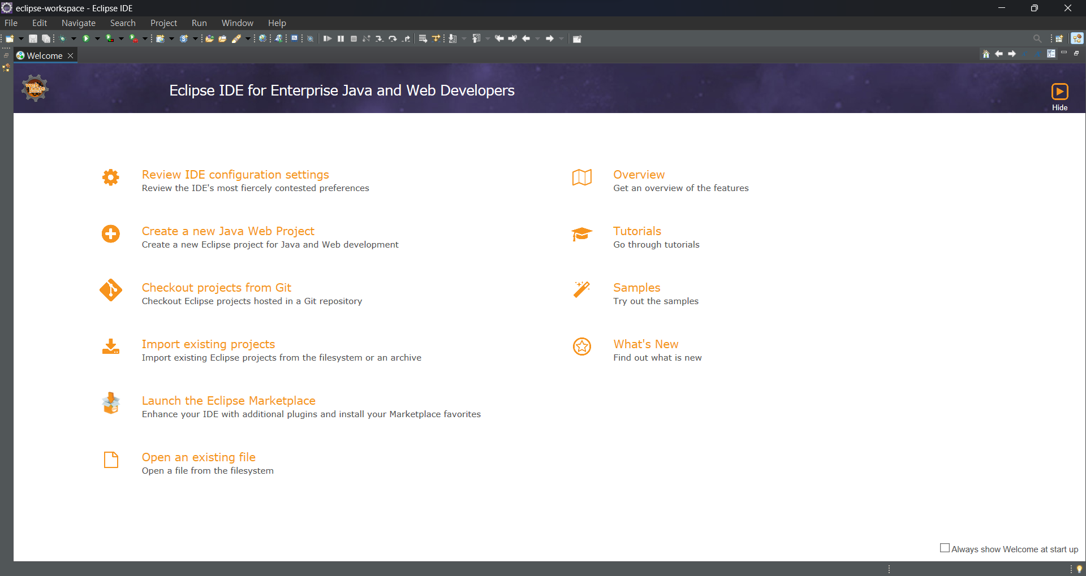Expand the Next Annotation dropdown arrow
This screenshot has width=1086, height=576.
464,38
